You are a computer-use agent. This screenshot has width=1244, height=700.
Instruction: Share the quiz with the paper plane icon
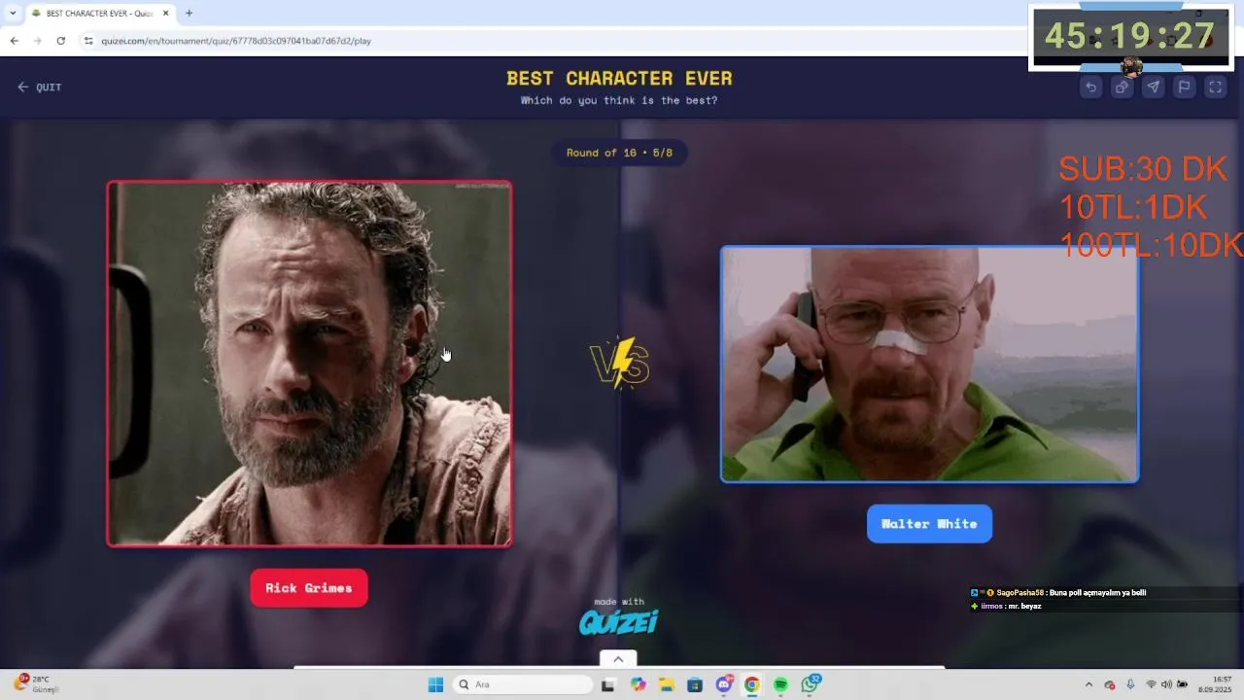(x=1153, y=87)
